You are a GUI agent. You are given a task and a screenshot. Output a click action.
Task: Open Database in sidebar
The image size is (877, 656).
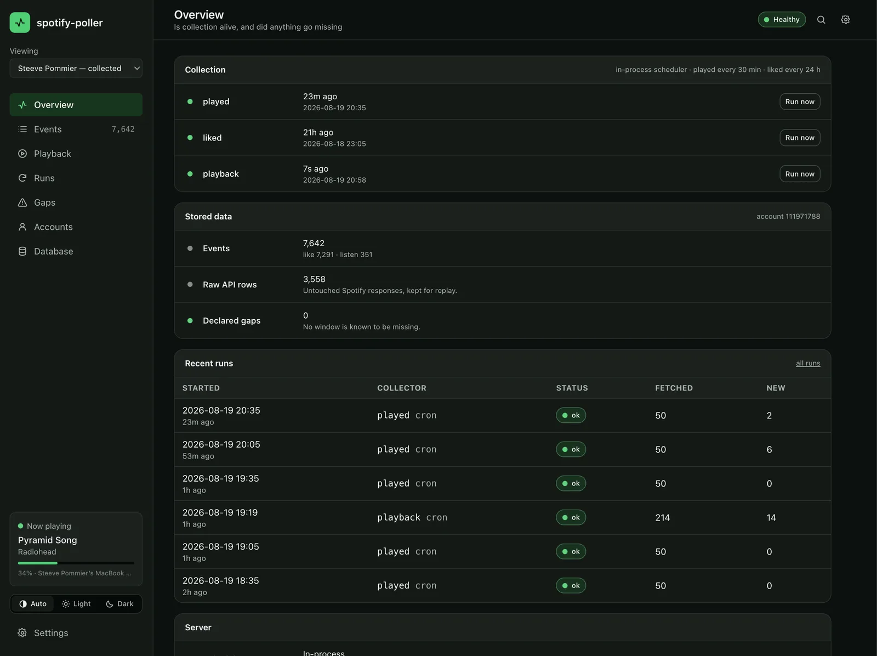pos(76,251)
